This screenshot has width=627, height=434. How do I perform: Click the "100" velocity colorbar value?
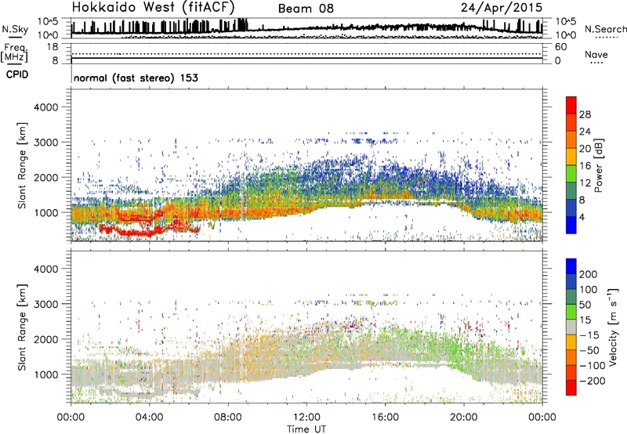tap(588, 290)
